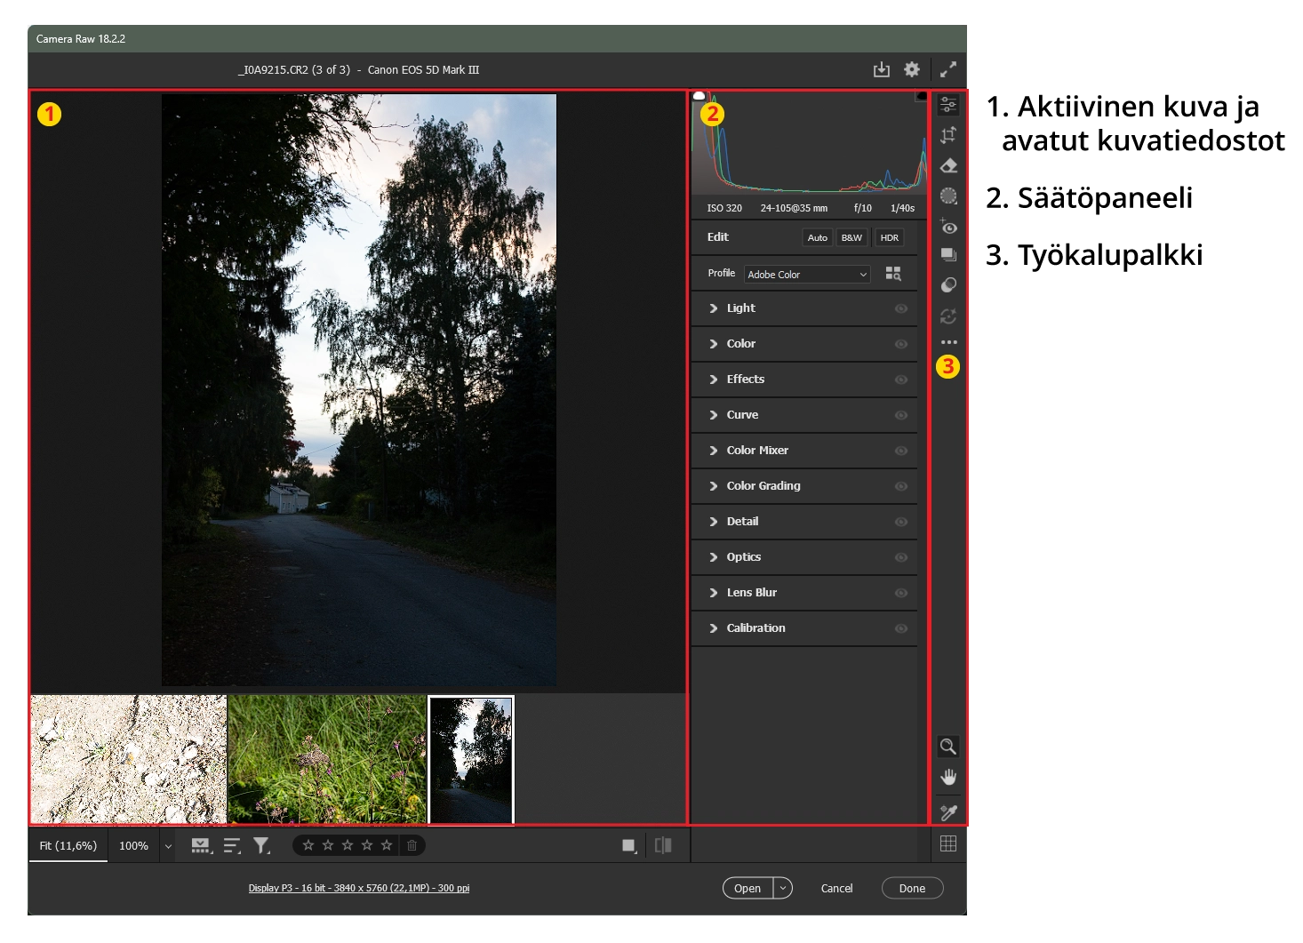1303x943 pixels.
Task: Click the Done button
Action: pos(912,888)
